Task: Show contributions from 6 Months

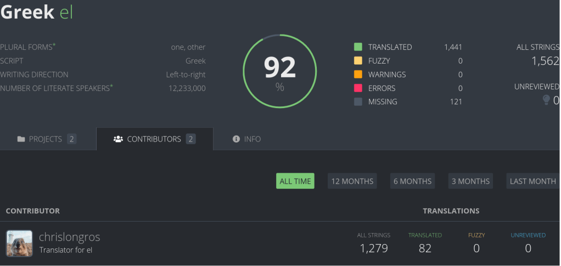Action: click(x=412, y=181)
